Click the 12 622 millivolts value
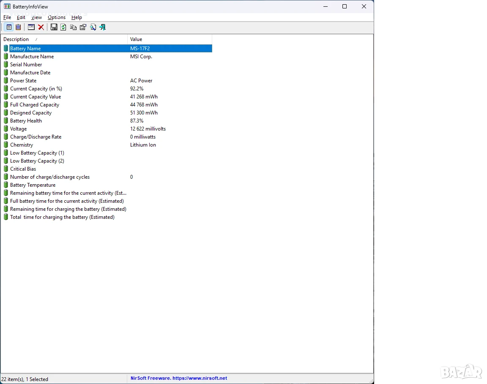 coord(148,129)
